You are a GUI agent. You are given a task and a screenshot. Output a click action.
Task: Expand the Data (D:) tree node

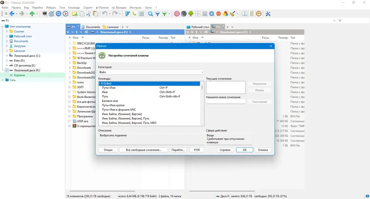click(x=7, y=61)
